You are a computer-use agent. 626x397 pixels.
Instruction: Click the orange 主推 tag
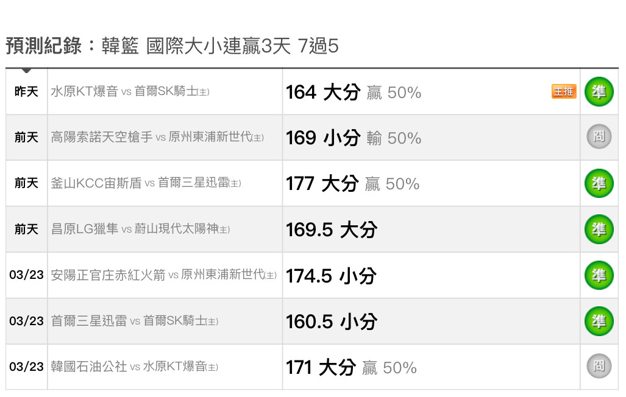(564, 91)
